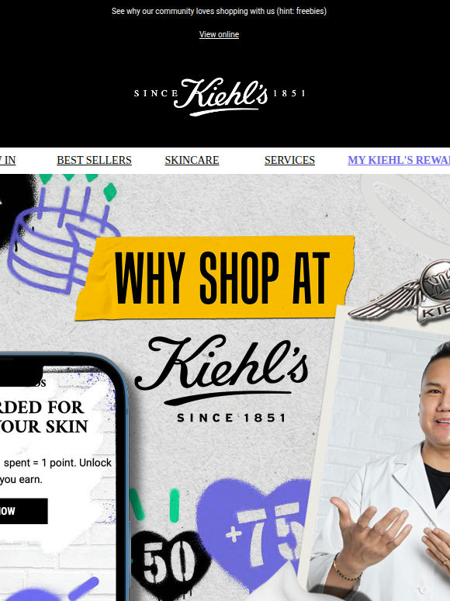
Task: Open the View online link
Action: [x=219, y=34]
